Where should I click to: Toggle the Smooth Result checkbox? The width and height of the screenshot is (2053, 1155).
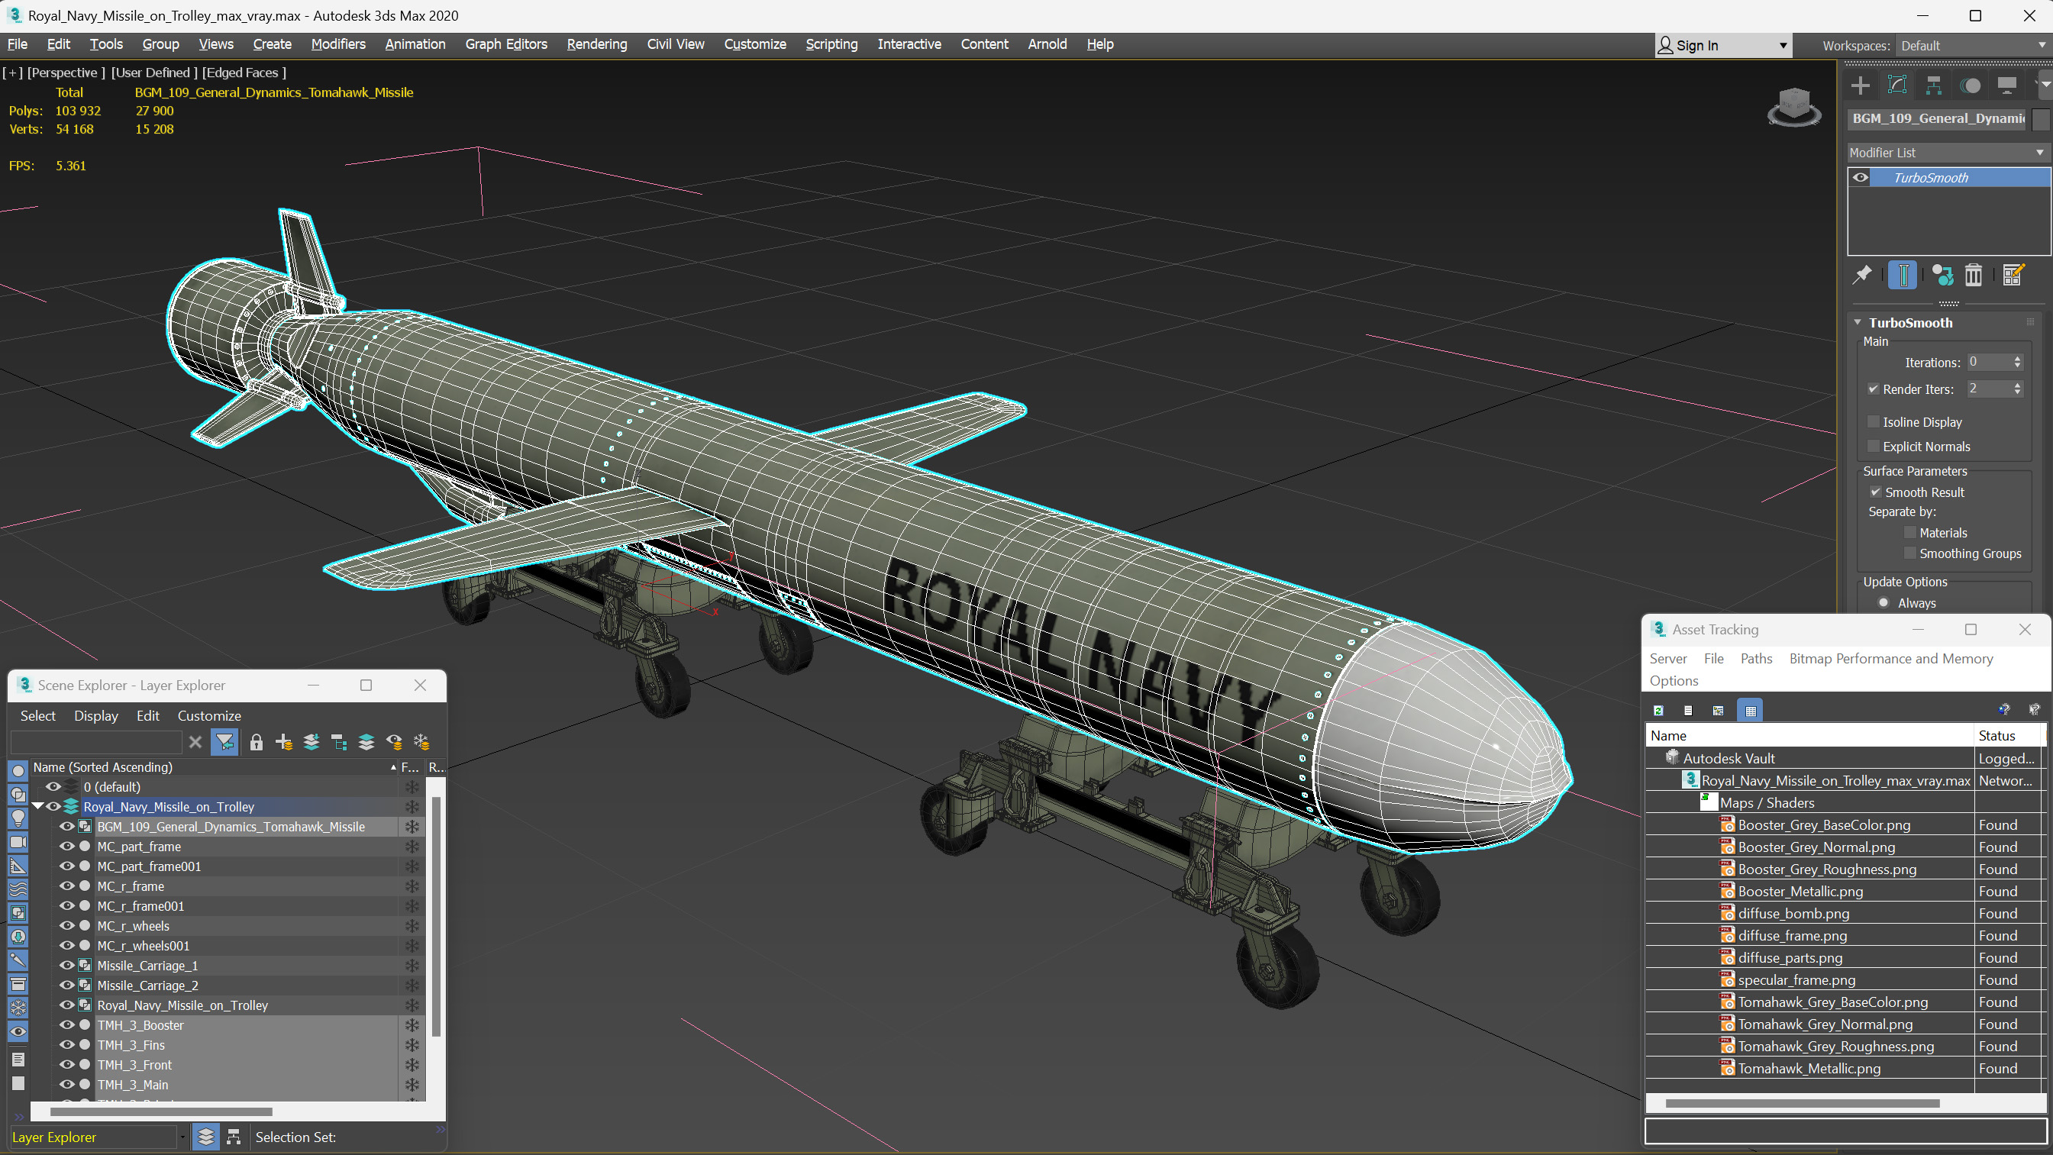pyautogui.click(x=1875, y=492)
